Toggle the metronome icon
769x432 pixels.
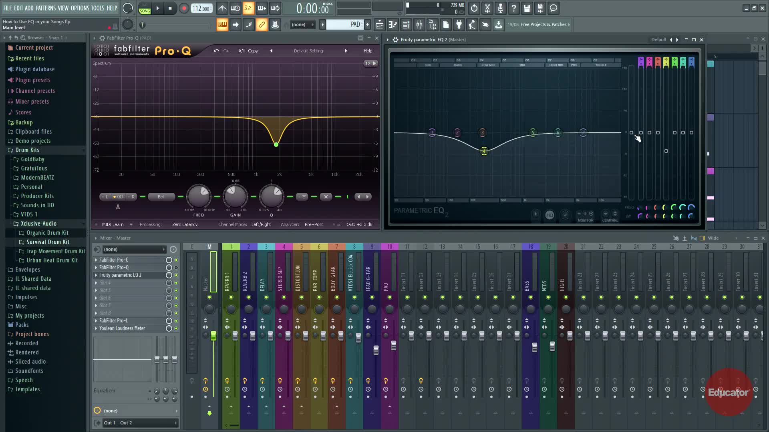[222, 8]
